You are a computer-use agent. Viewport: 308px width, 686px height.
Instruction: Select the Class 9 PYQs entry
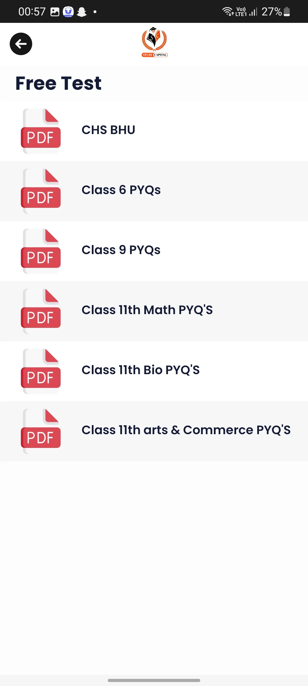[154, 251]
